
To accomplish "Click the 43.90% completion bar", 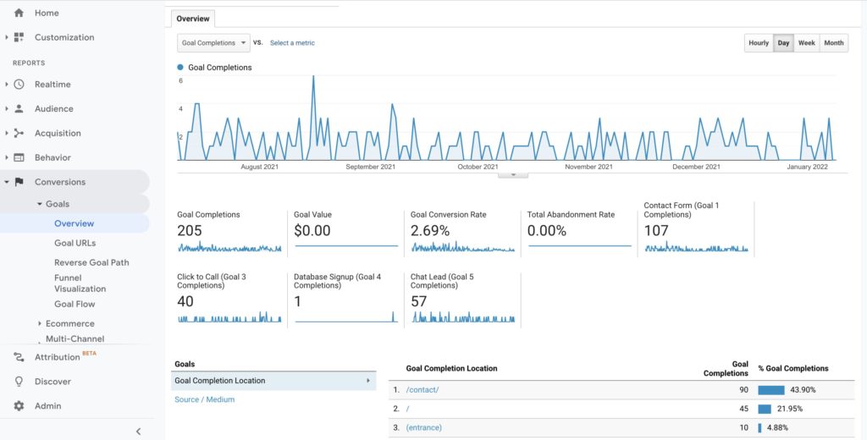I will [x=771, y=390].
